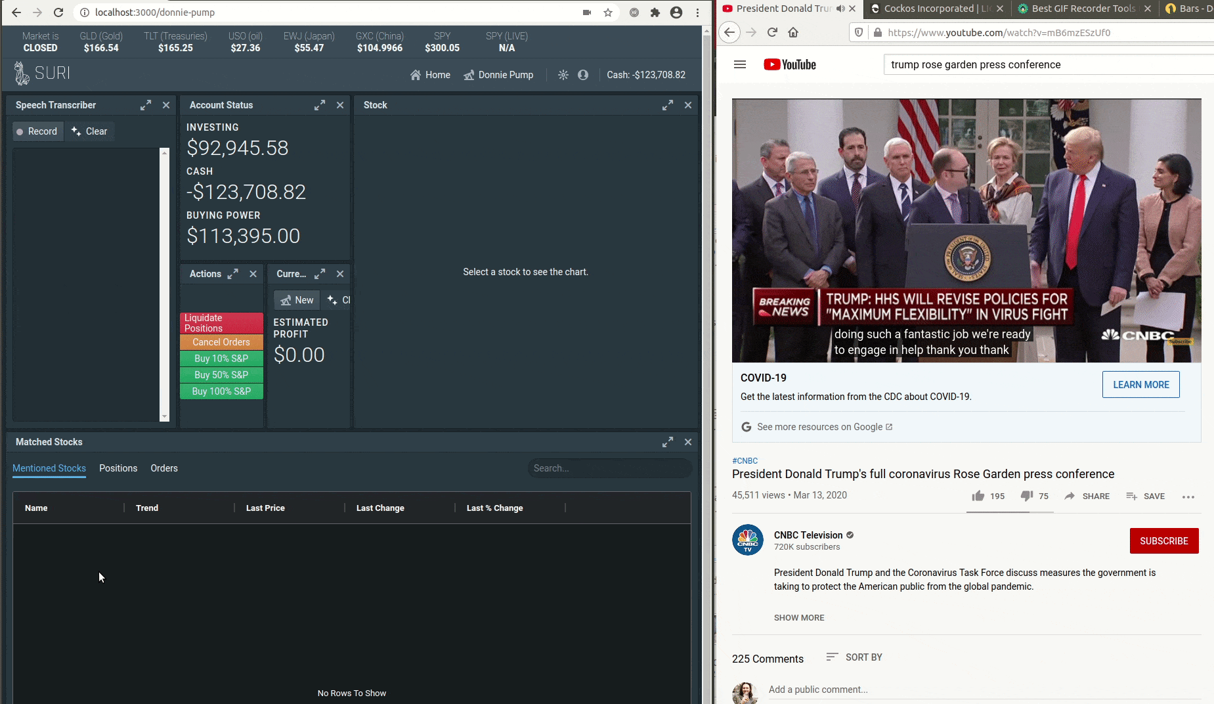1214x704 pixels.
Task: Open the YouTube hamburger guide menu
Action: tap(740, 64)
